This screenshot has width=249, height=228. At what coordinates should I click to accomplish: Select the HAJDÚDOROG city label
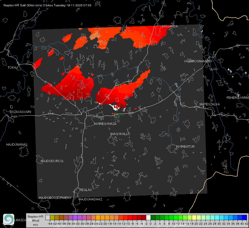click(x=52, y=161)
